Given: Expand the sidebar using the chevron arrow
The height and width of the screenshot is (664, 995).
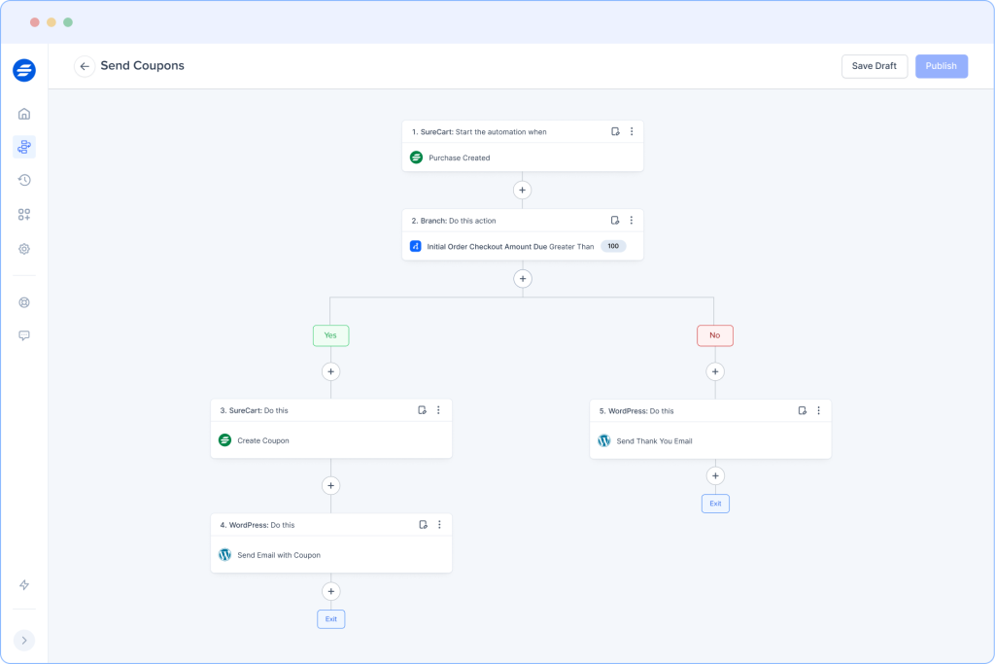Looking at the screenshot, I should point(23,640).
